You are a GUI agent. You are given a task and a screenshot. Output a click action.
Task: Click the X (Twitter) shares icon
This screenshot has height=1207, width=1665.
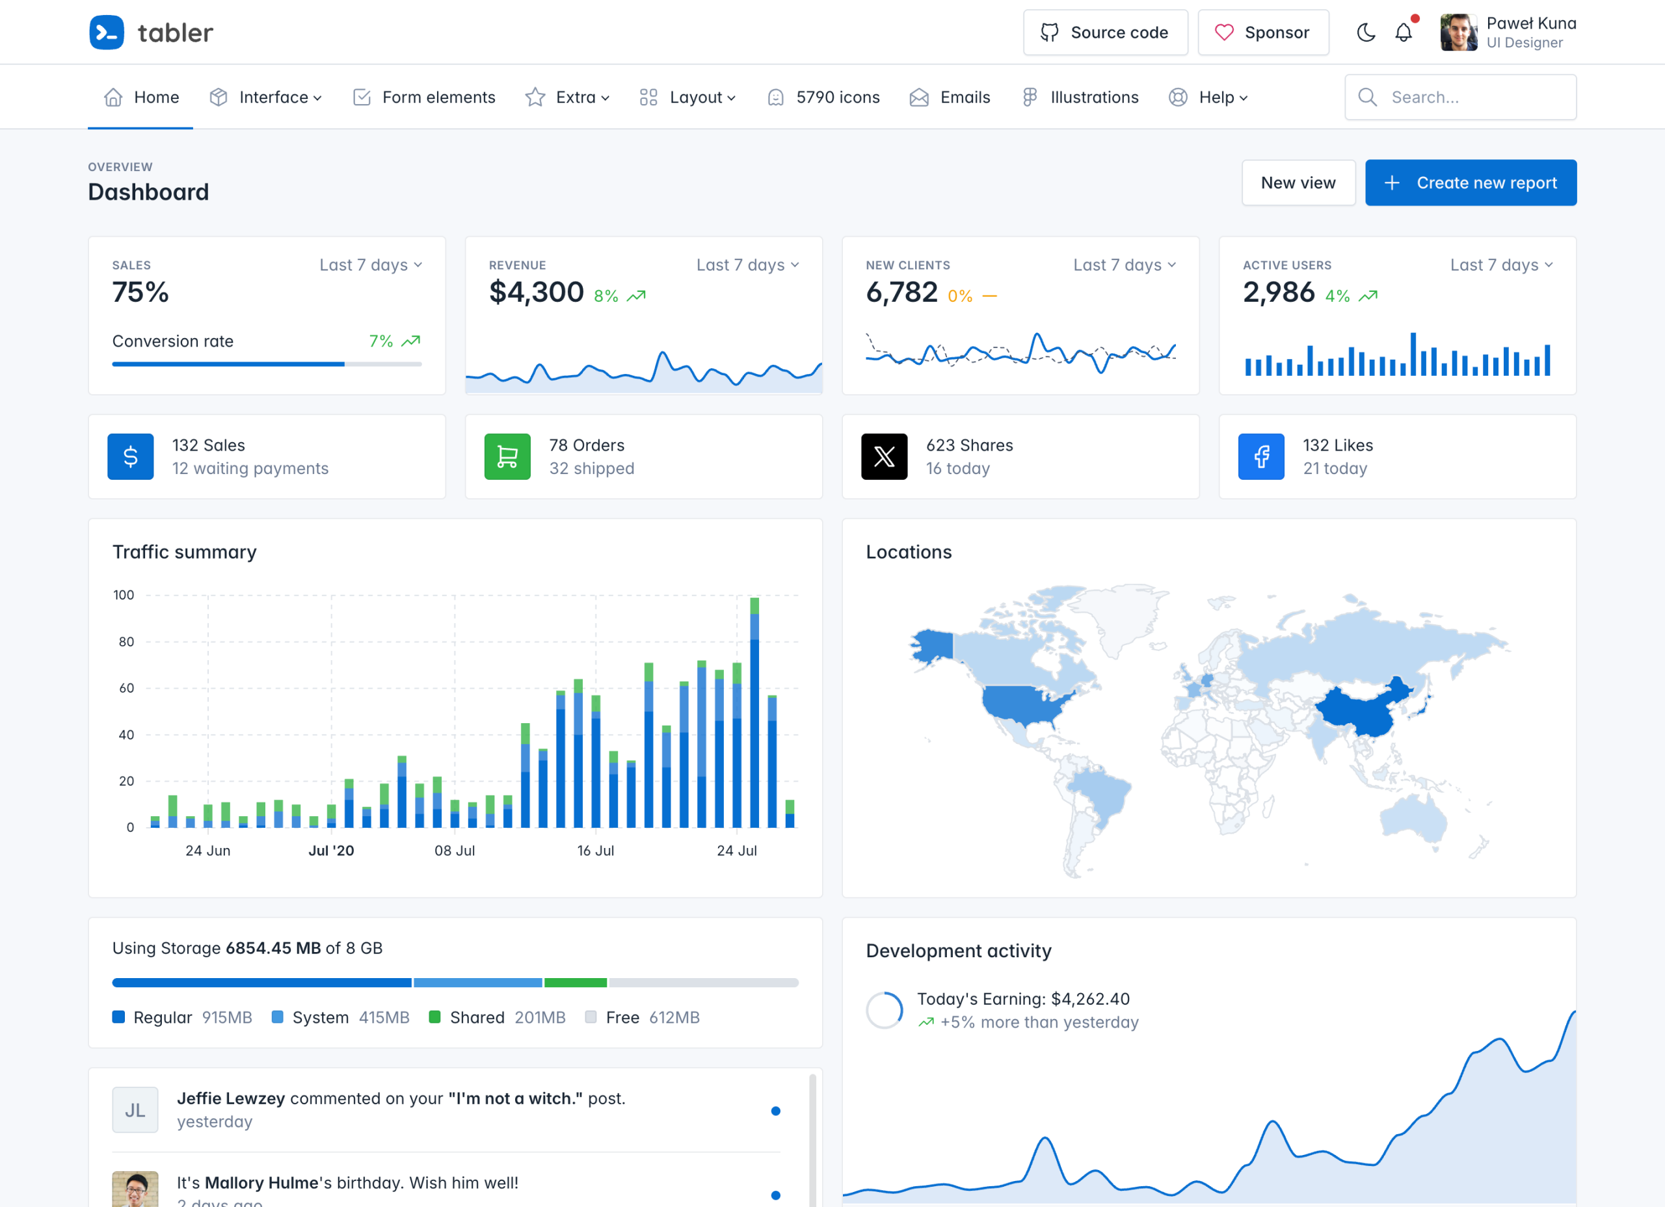coord(885,456)
